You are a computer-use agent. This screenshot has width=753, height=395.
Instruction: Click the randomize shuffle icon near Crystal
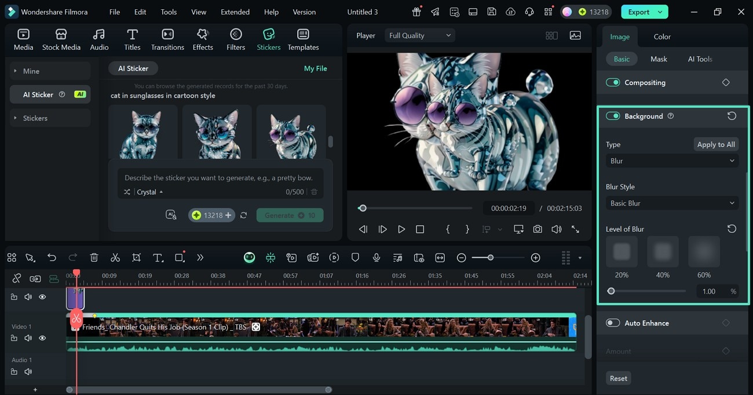click(x=127, y=192)
